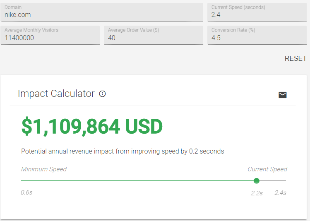
Task: Click the Current Speed slider label
Action: 267,169
